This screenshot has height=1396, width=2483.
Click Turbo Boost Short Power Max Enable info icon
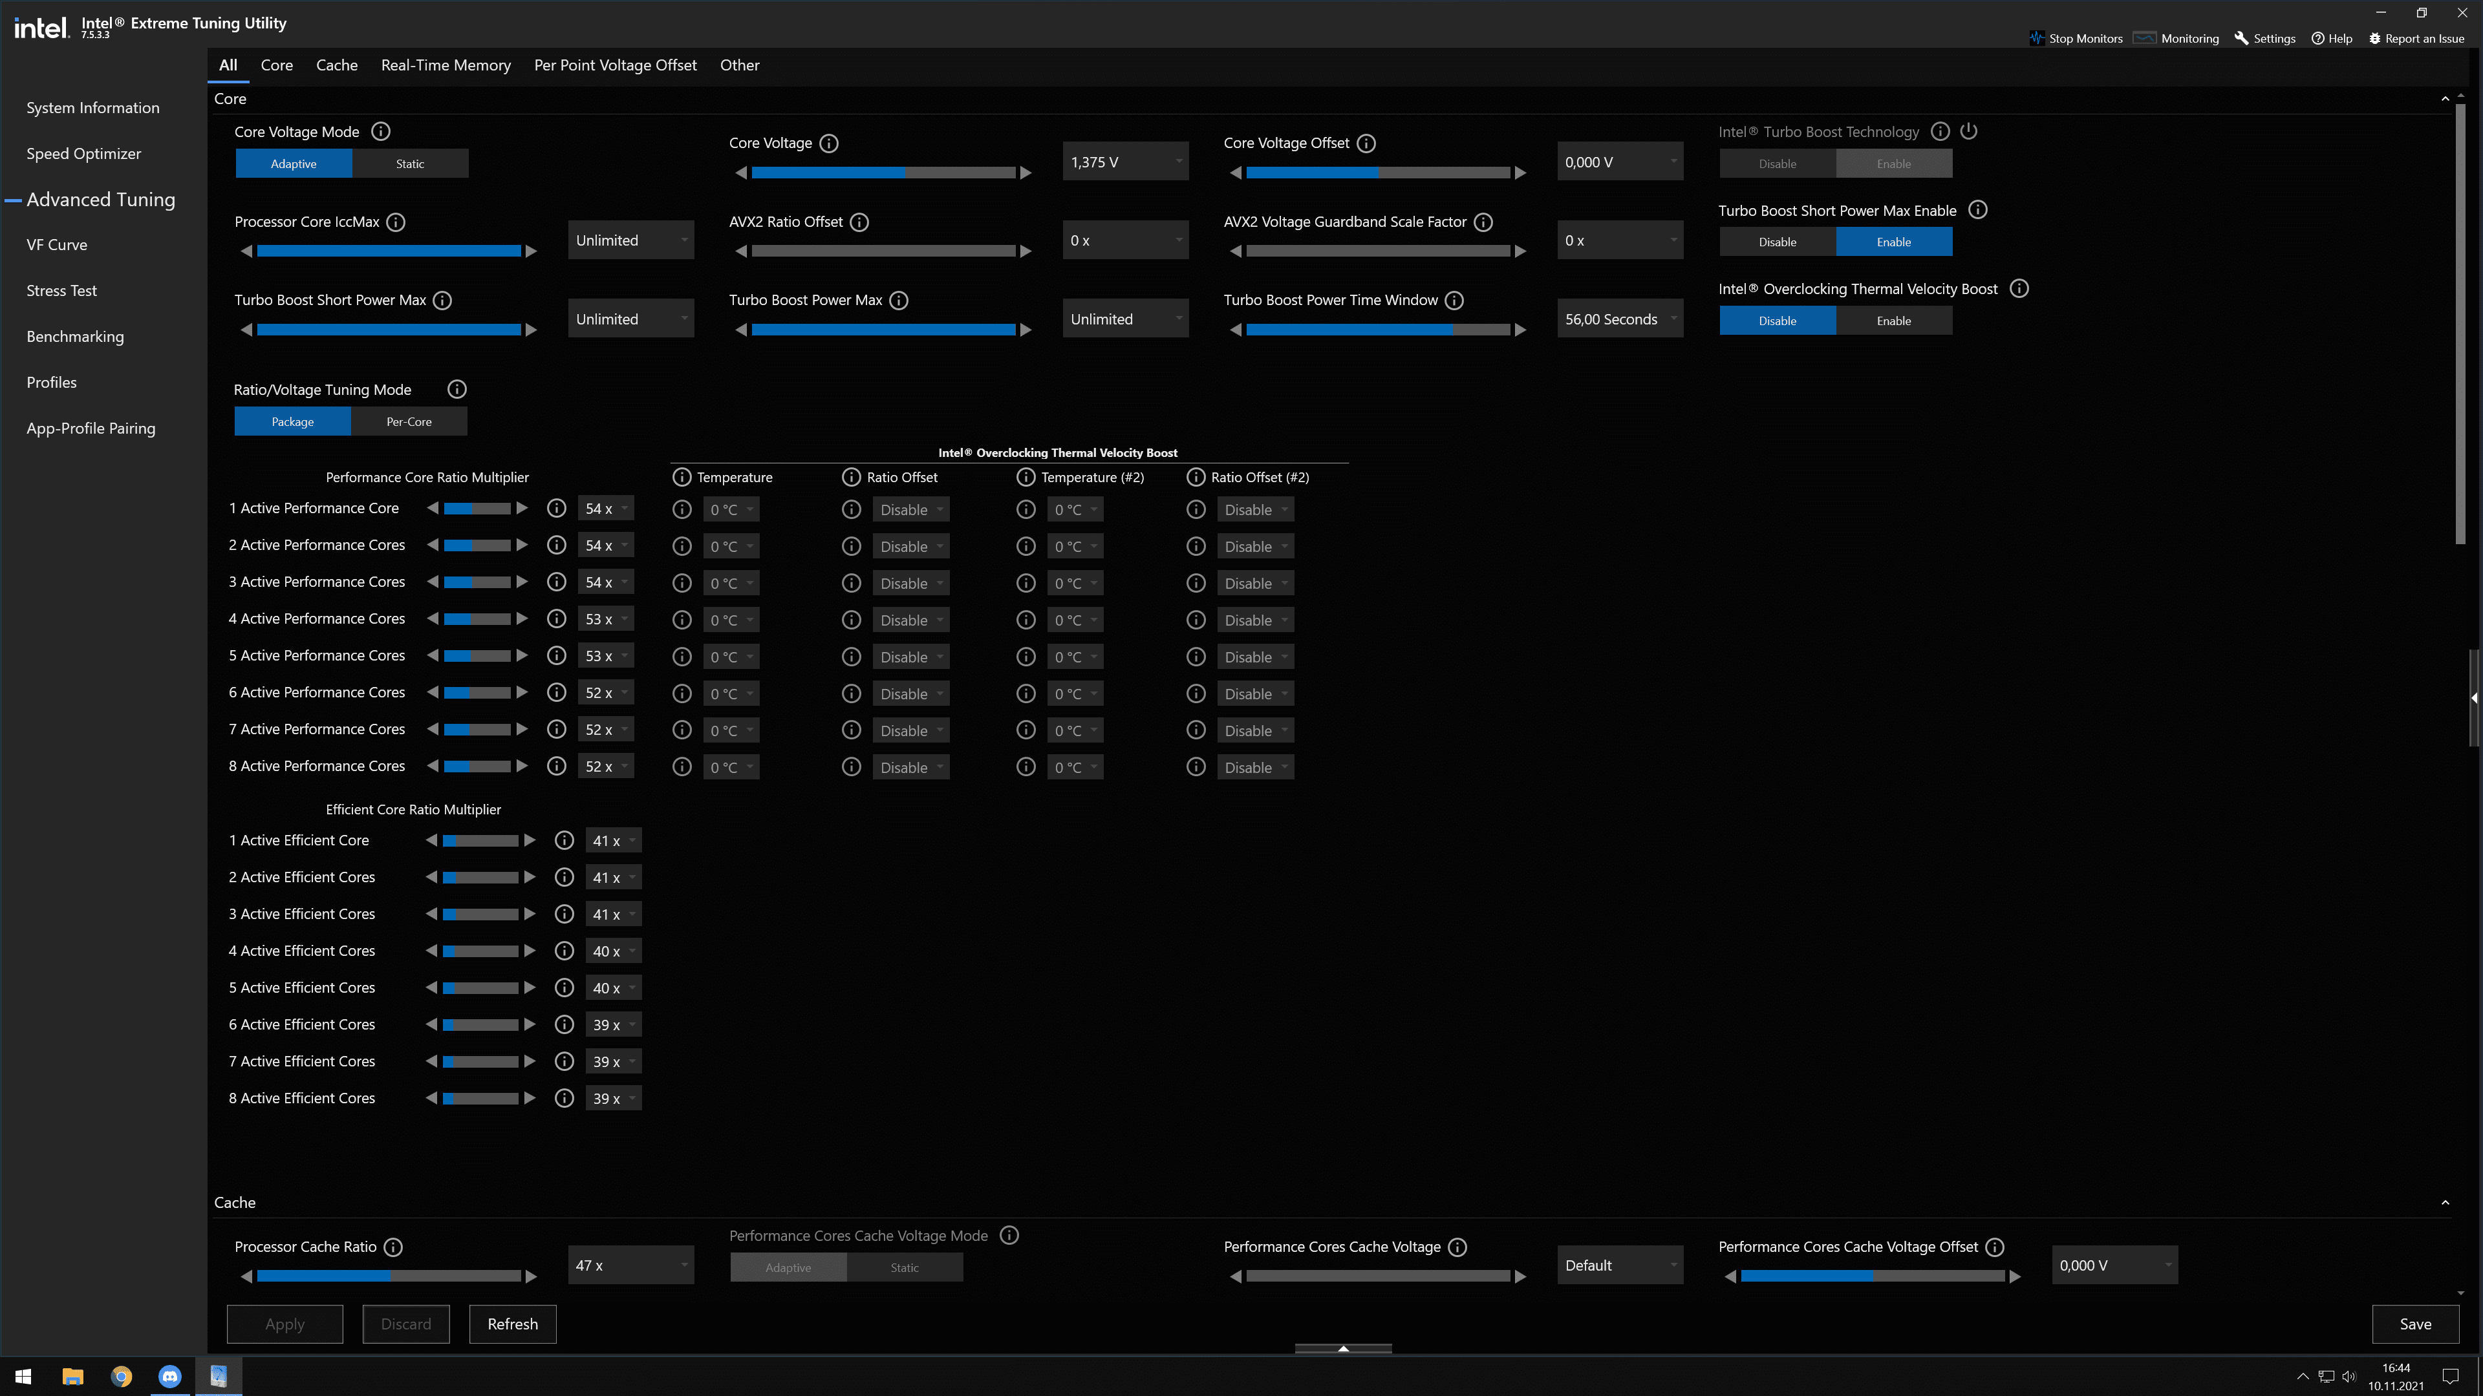click(x=1978, y=210)
